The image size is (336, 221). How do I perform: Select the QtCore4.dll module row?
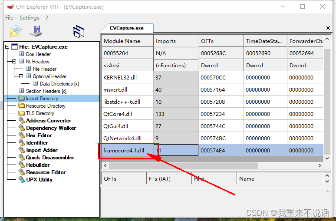pyautogui.click(x=212, y=114)
